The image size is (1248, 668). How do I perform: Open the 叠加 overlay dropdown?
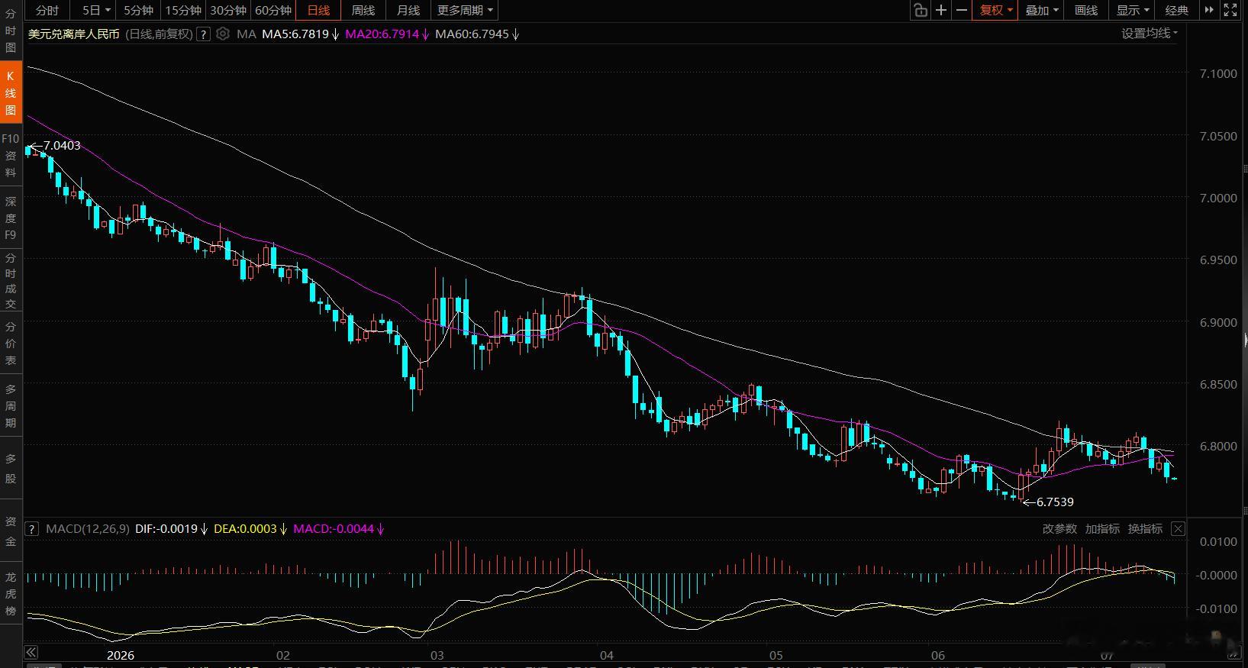(x=1042, y=10)
